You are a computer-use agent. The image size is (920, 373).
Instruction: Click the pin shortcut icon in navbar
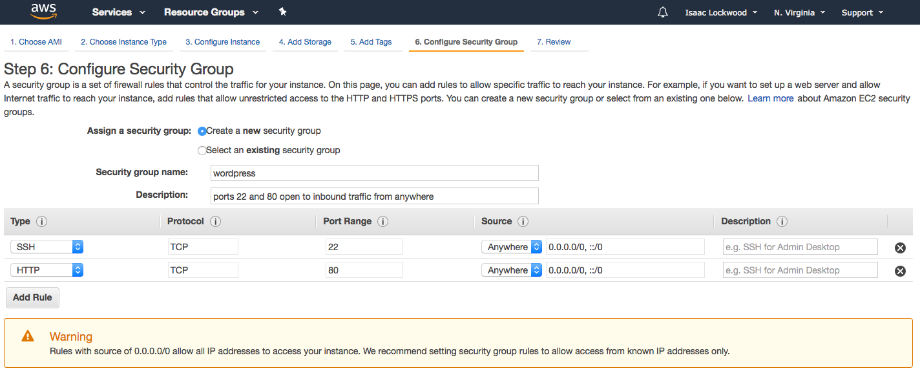282,12
